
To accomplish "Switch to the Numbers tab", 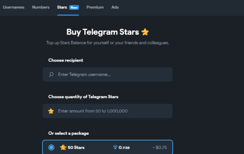I will [41, 7].
